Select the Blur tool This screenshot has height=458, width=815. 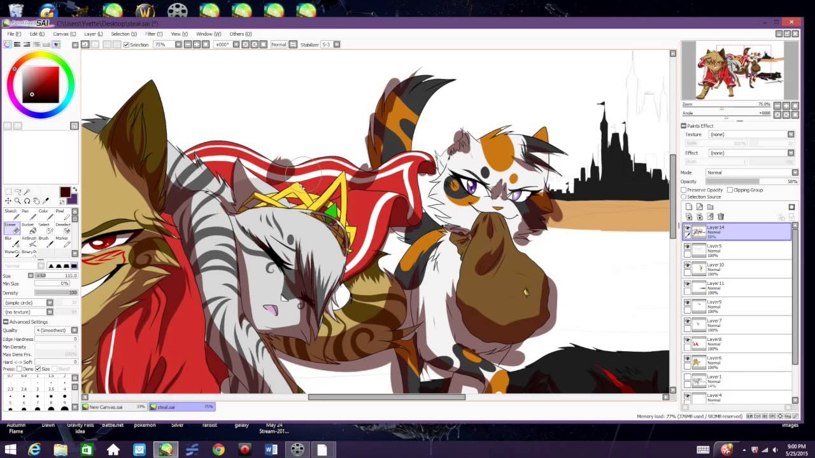[x=11, y=242]
